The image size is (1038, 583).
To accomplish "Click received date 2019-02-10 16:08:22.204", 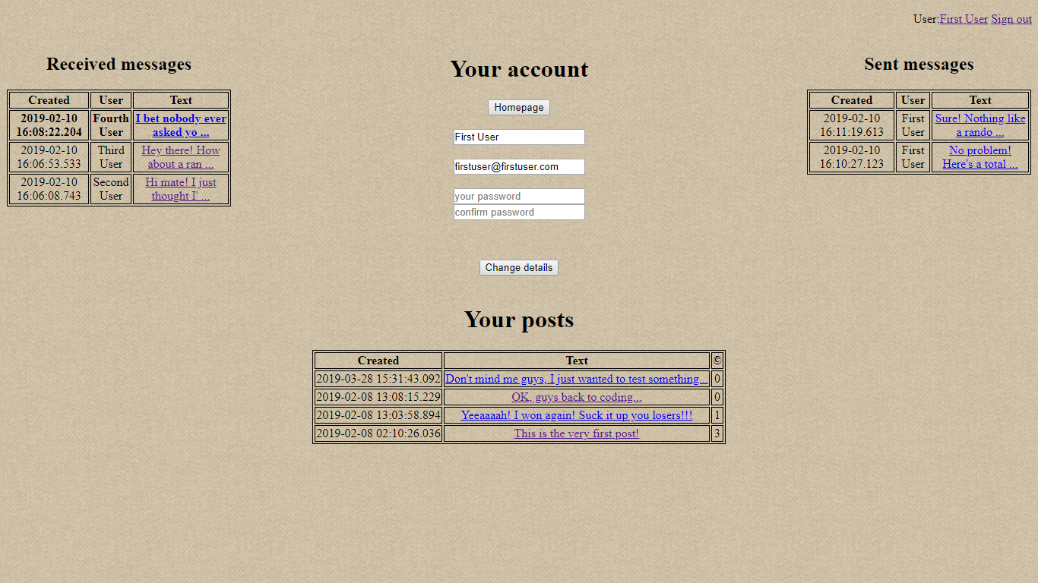I will [49, 125].
